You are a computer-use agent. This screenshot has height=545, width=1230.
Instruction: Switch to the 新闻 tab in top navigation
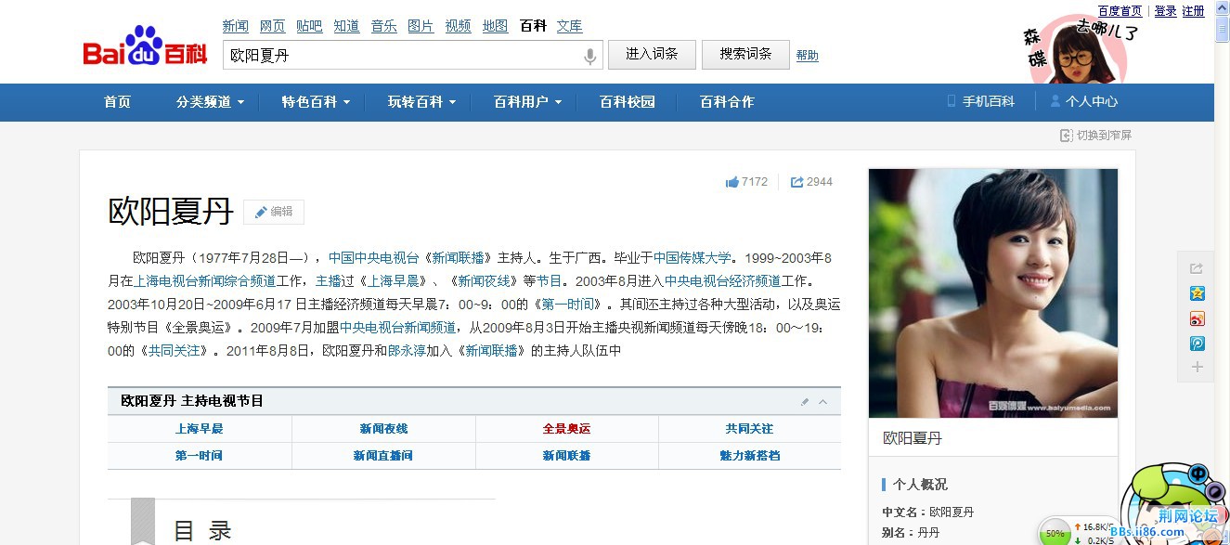pyautogui.click(x=235, y=25)
